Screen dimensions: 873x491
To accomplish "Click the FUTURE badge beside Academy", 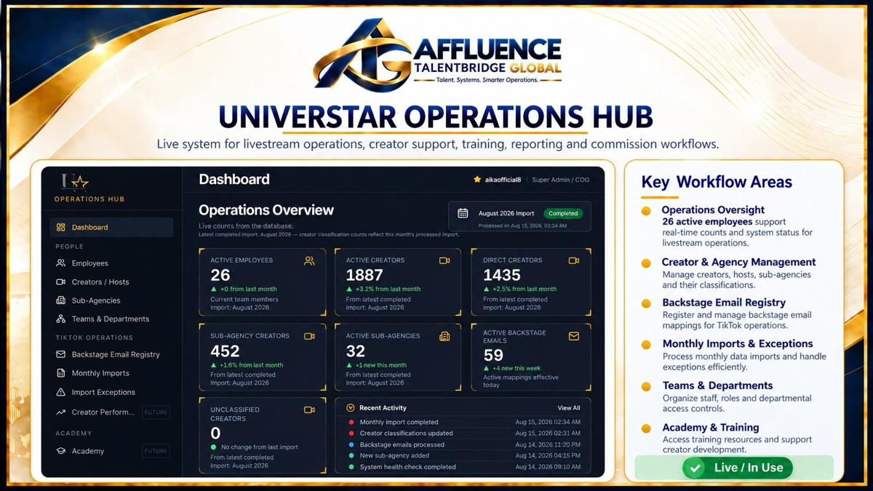I will pyautogui.click(x=156, y=451).
